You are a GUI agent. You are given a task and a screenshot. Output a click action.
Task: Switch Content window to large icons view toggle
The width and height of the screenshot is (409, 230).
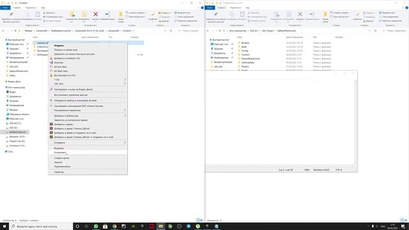(x=202, y=220)
